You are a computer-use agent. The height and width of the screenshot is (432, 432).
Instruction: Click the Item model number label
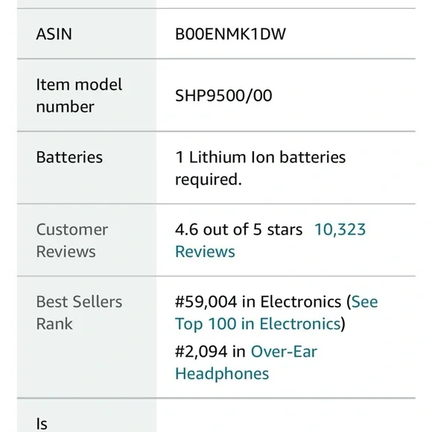(x=79, y=95)
